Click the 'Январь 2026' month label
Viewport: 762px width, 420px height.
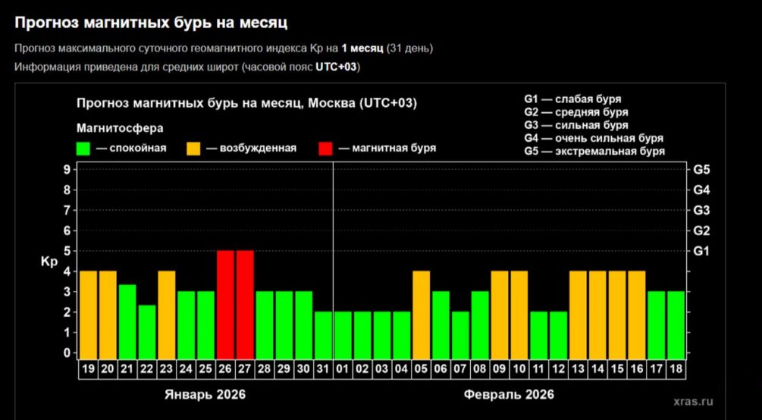[x=205, y=395]
